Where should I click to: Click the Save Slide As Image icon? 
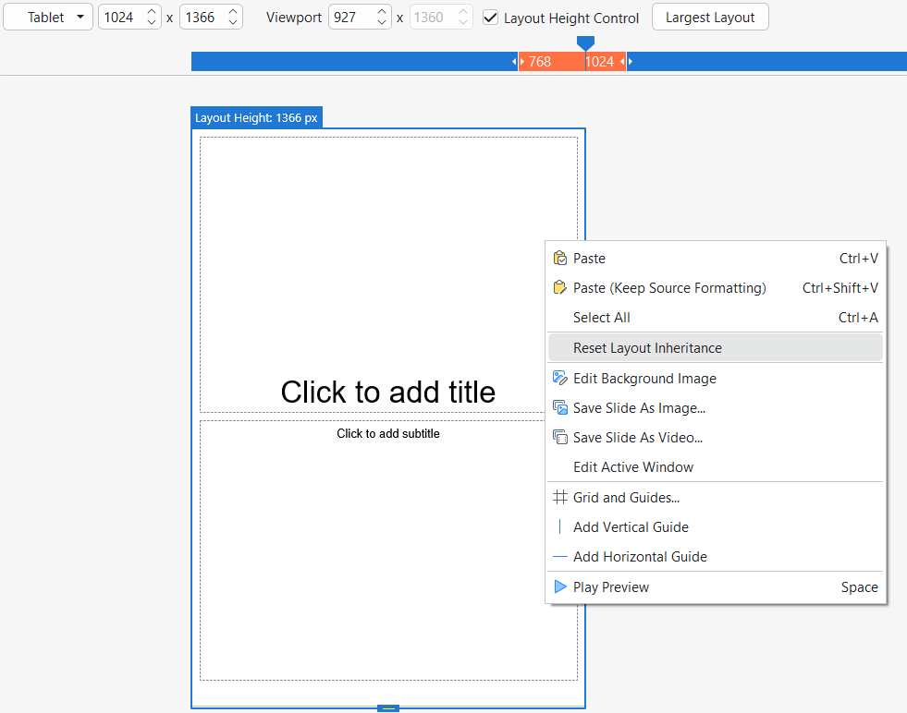click(x=559, y=408)
